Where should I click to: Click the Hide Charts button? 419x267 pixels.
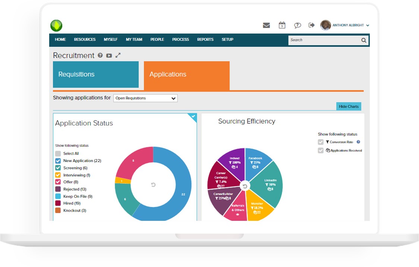coord(349,107)
